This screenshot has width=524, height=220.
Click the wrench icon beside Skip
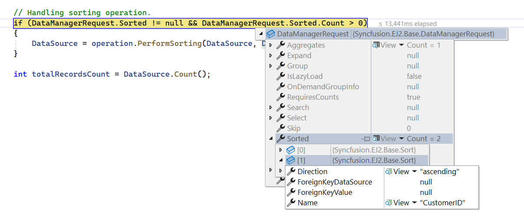[280, 128]
